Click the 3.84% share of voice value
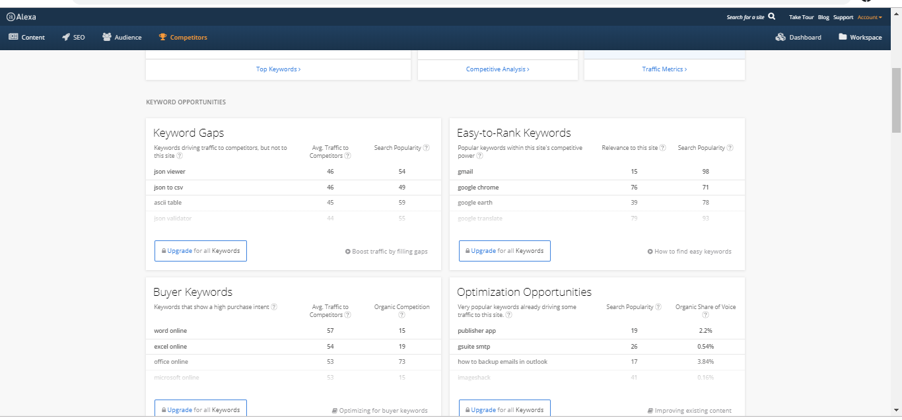The height and width of the screenshot is (420, 902). pos(705,362)
